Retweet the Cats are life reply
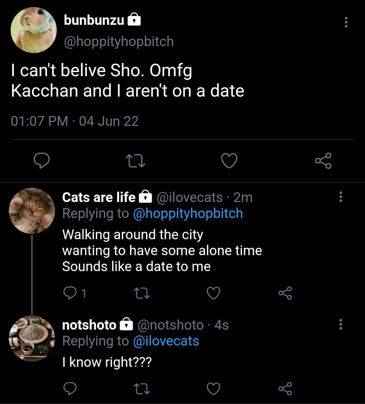The image size is (365, 404). [142, 294]
